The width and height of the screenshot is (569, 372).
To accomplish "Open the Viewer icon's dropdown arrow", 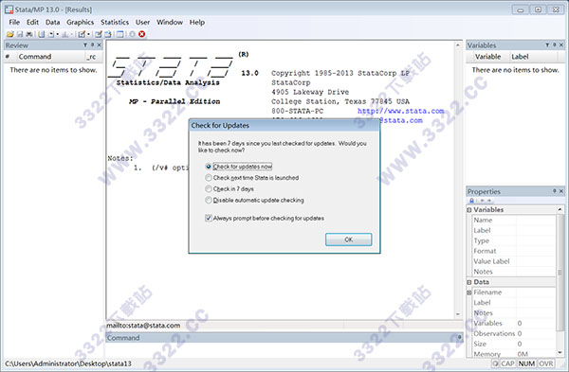I will 57,34.
